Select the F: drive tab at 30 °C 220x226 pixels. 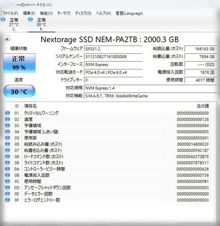coord(41,24)
